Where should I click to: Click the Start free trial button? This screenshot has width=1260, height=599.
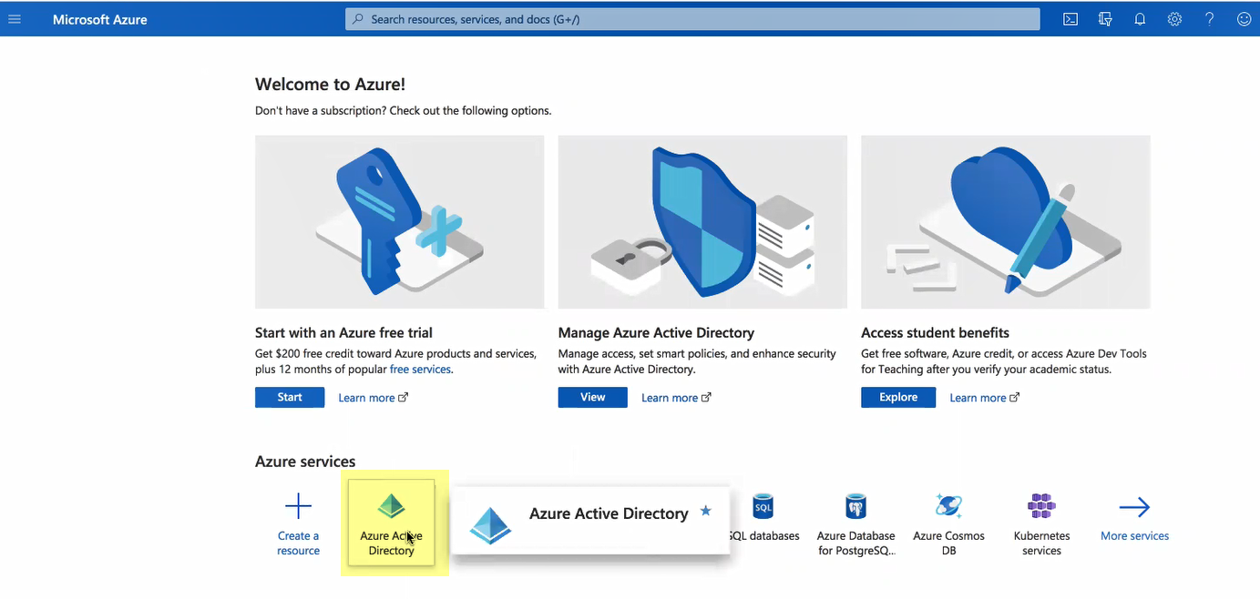(290, 397)
